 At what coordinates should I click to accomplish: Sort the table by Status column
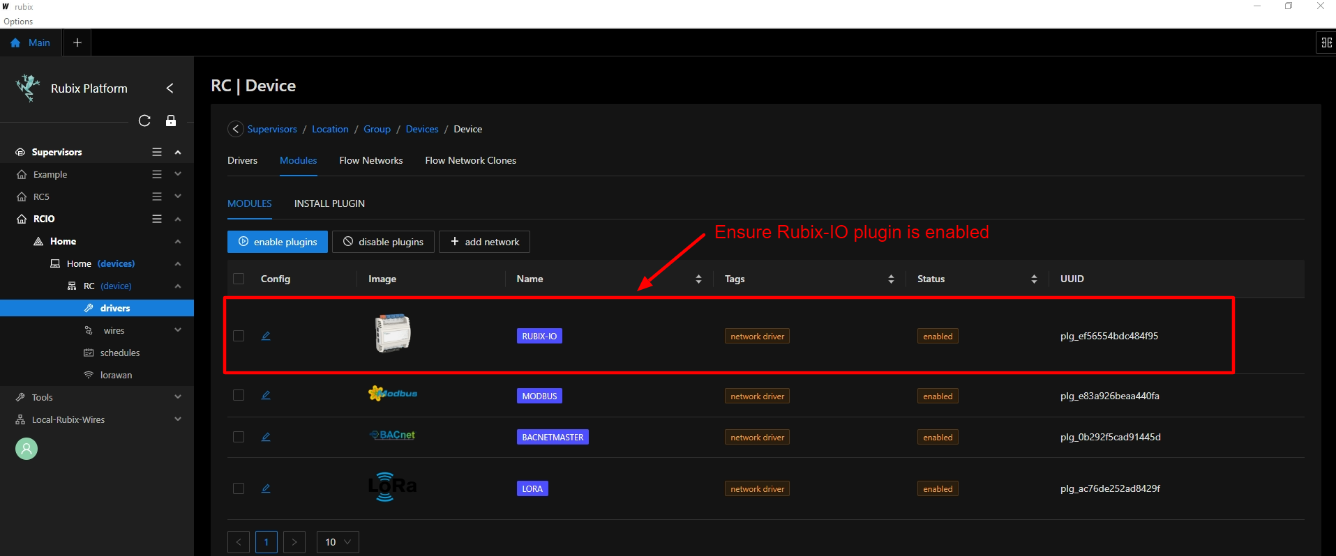coord(1034,279)
